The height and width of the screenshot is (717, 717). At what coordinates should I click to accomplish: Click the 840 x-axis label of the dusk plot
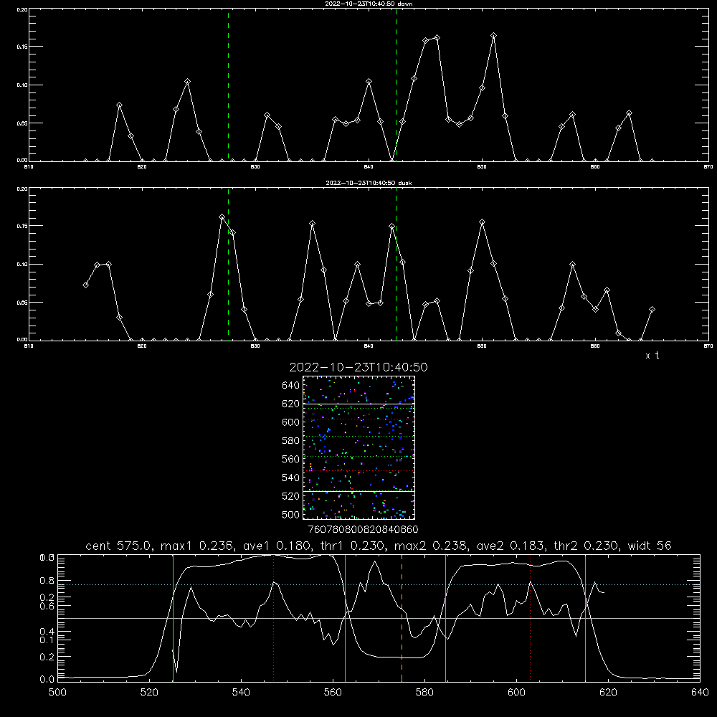[369, 346]
